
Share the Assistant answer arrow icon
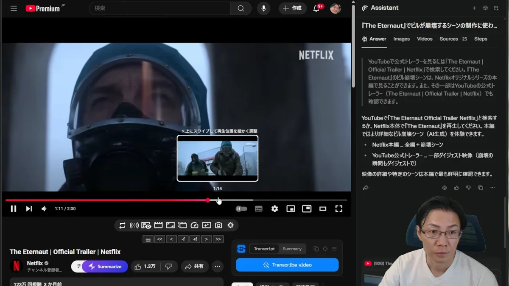tap(366, 188)
